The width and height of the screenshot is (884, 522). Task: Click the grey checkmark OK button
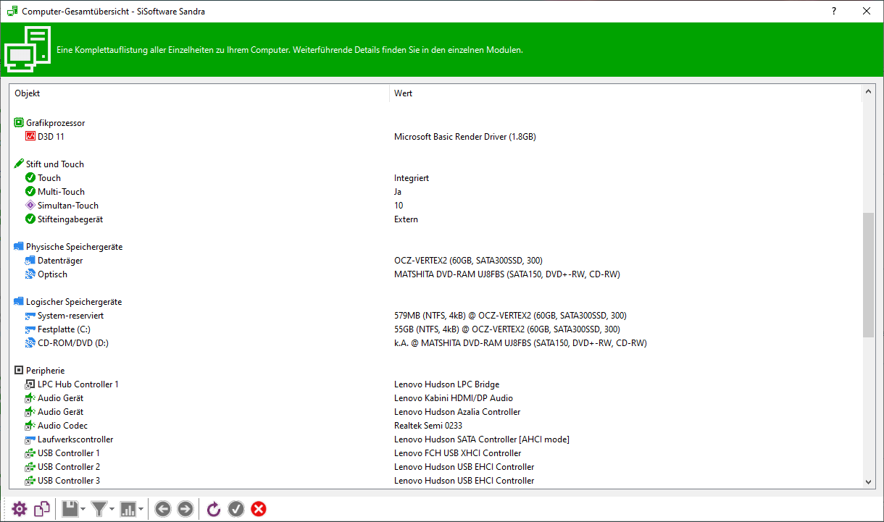pos(236,509)
